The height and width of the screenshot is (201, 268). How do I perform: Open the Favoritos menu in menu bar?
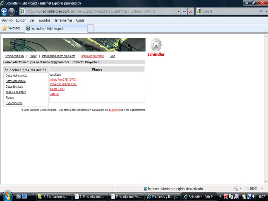44,20
